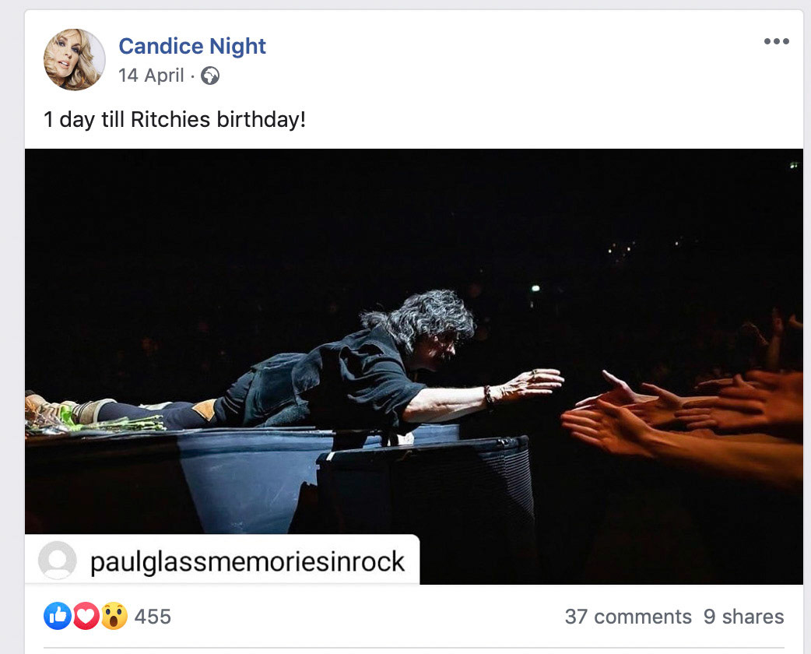Click the grey avatar beside paulglassmemoriesinrock
Screen dimensions: 811x654
point(58,561)
